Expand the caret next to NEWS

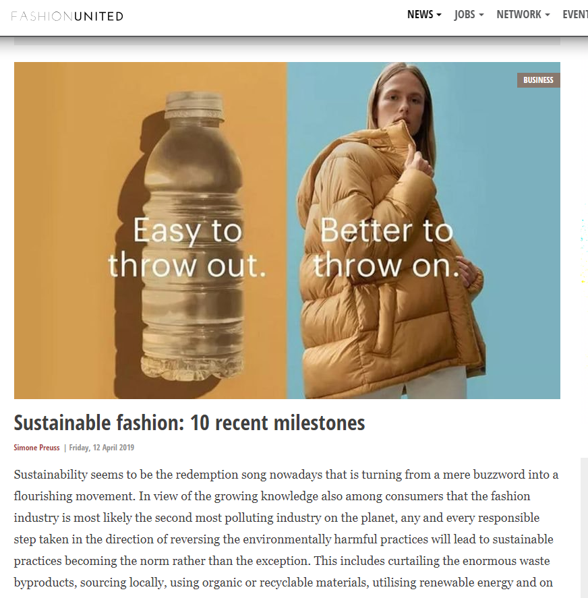(439, 15)
